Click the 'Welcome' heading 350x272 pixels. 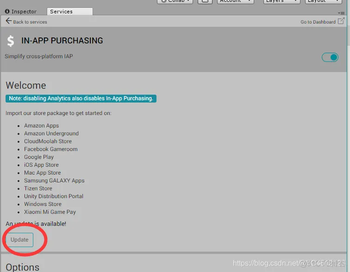(x=26, y=85)
